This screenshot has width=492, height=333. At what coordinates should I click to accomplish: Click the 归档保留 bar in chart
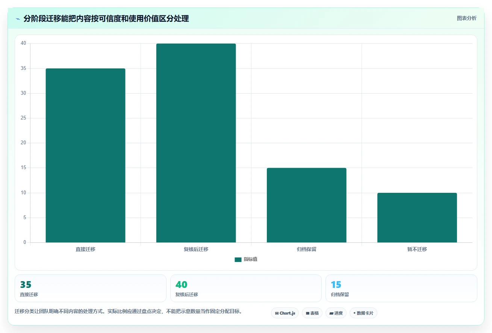306,205
